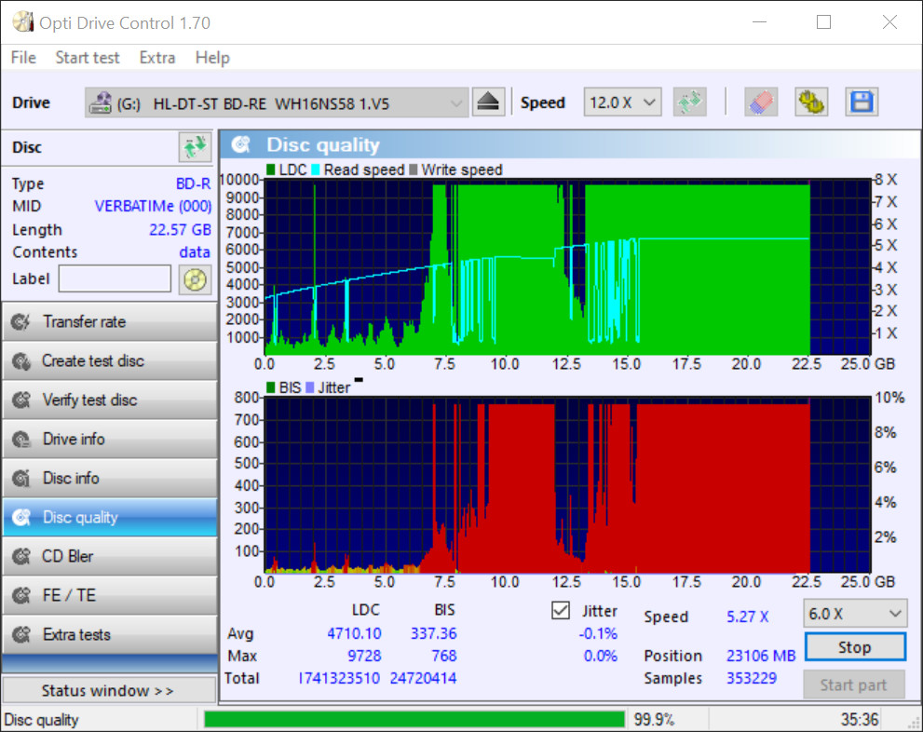The image size is (923, 732).
Task: Toggle the Jitter checkbox
Action: coord(561,611)
